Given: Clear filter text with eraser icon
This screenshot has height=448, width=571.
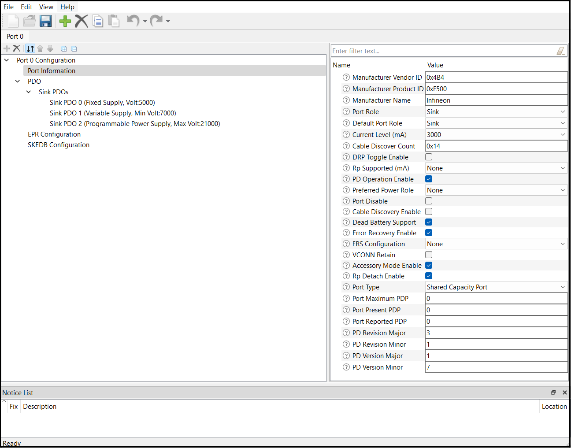Looking at the screenshot, I should (560, 51).
